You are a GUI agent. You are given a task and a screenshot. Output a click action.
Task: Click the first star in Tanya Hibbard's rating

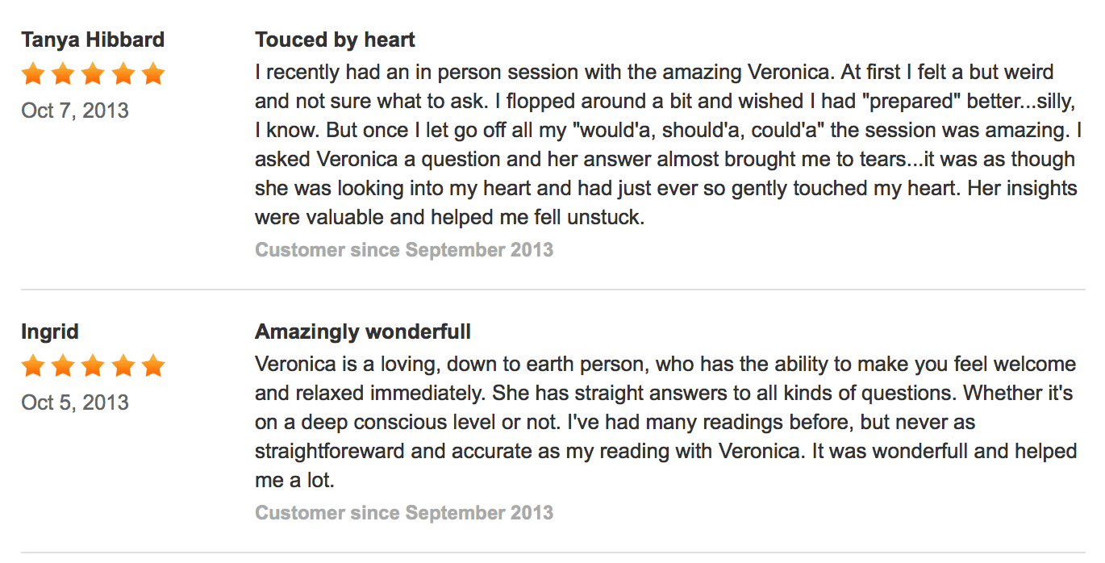[33, 75]
